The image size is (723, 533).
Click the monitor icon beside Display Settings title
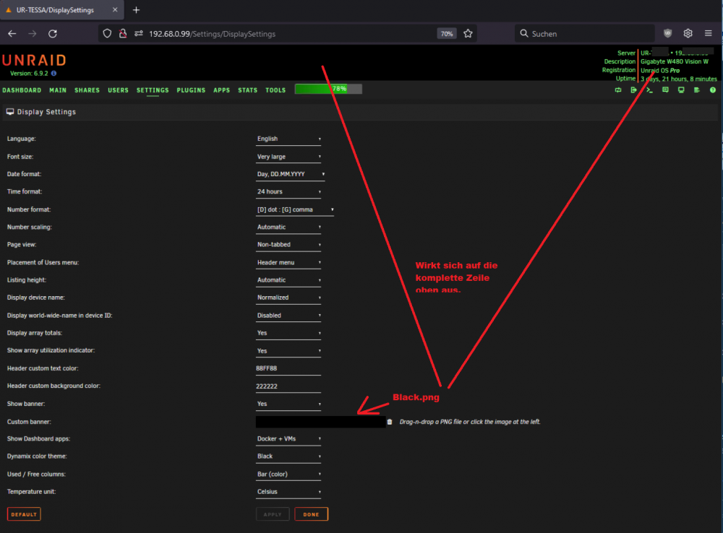pyautogui.click(x=10, y=111)
